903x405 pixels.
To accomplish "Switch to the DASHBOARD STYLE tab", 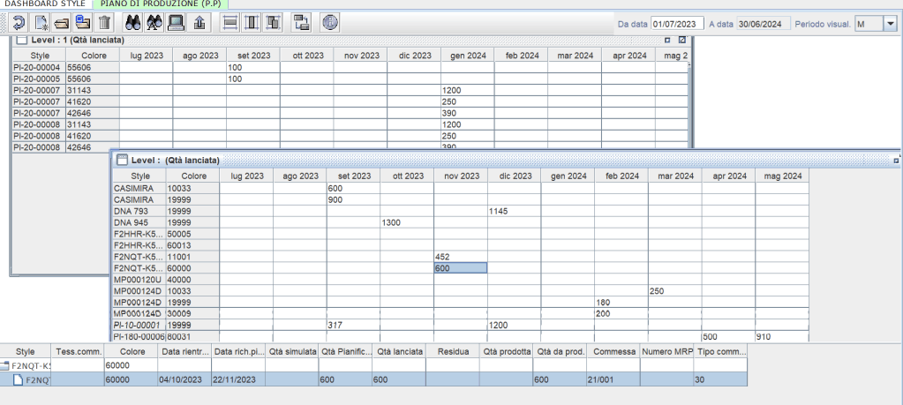I will (x=42, y=4).
